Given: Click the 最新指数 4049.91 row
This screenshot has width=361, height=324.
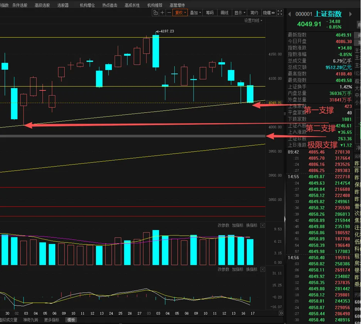Looking at the screenshot, I should click(320, 35).
